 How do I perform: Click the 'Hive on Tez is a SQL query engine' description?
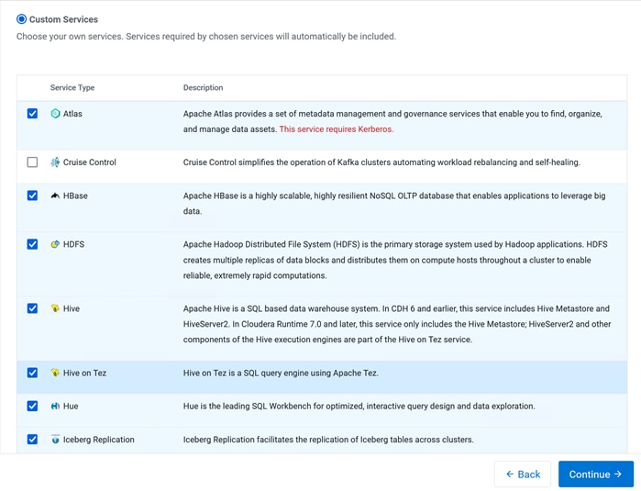(281, 373)
